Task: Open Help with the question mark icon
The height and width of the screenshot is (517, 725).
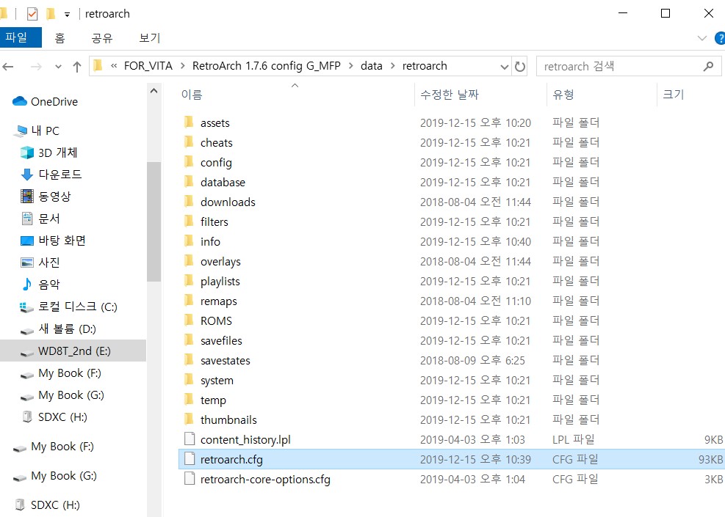Action: tap(720, 38)
